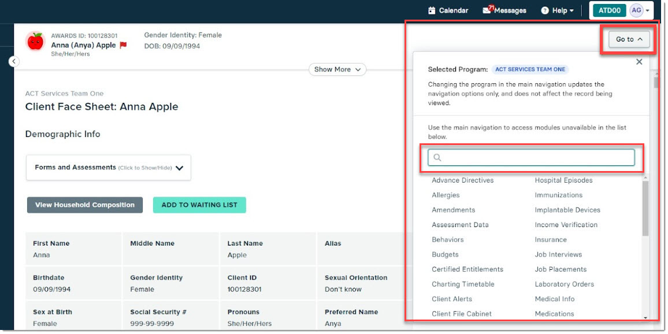Viewport: 668px width, 334px height.
Task: Open Laboratory Orders module
Action: [565, 284]
